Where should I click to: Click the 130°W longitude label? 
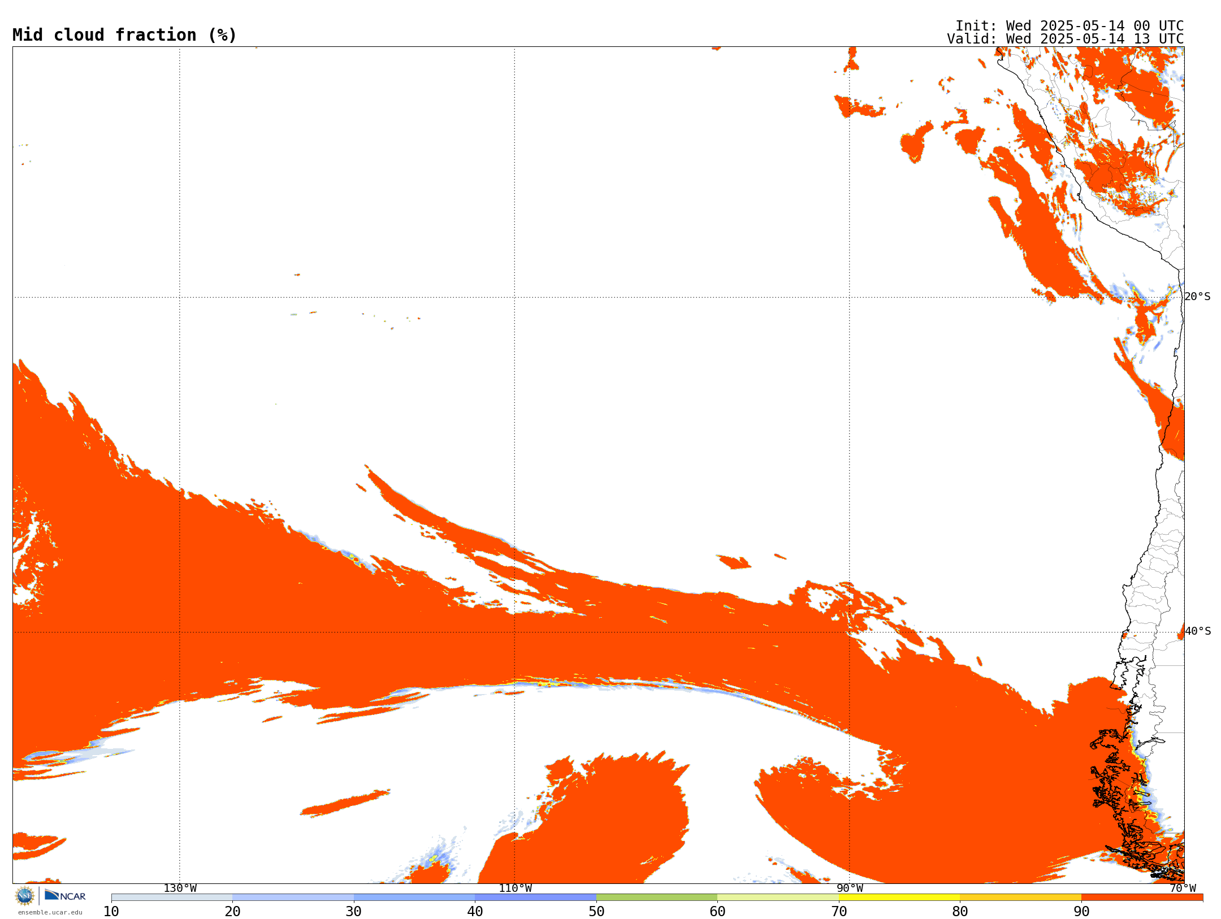click(x=180, y=888)
